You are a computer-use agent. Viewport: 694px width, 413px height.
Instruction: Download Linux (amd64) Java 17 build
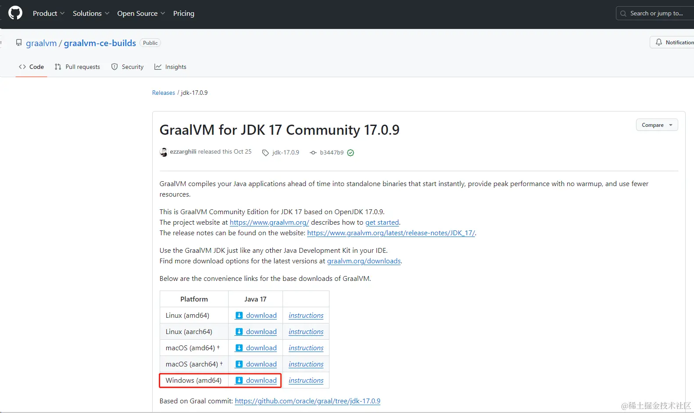pyautogui.click(x=256, y=316)
